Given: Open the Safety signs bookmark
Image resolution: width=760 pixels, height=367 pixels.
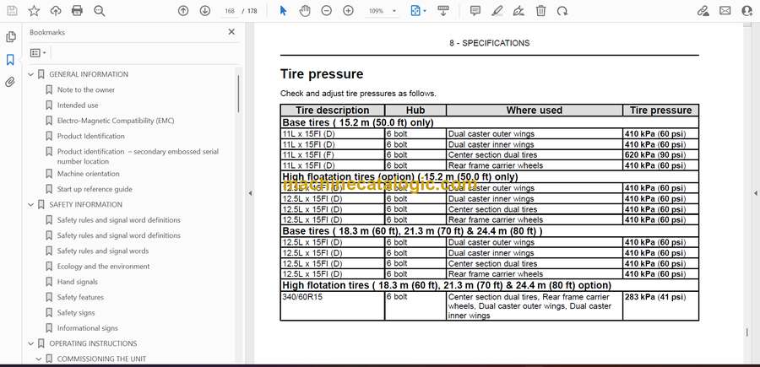Looking at the screenshot, I should [76, 313].
